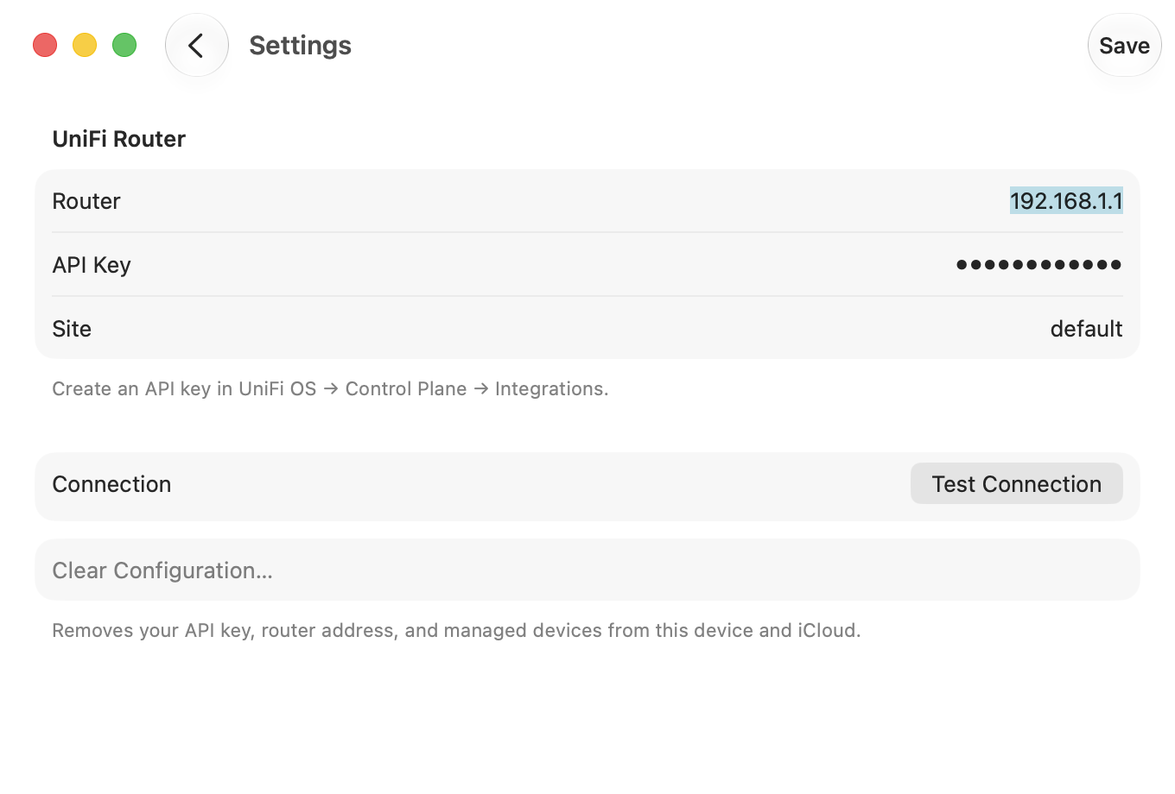The image size is (1175, 794).
Task: Go back using the chevron arrow button
Action: [197, 45]
